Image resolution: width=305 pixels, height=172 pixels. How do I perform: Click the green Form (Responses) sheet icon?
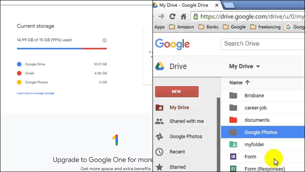[233, 168]
